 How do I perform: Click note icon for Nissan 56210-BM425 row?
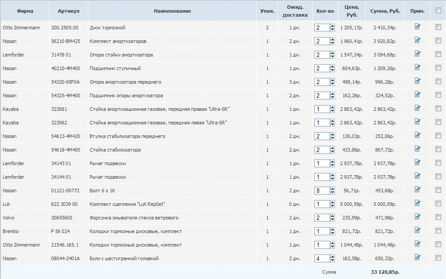pos(417,40)
